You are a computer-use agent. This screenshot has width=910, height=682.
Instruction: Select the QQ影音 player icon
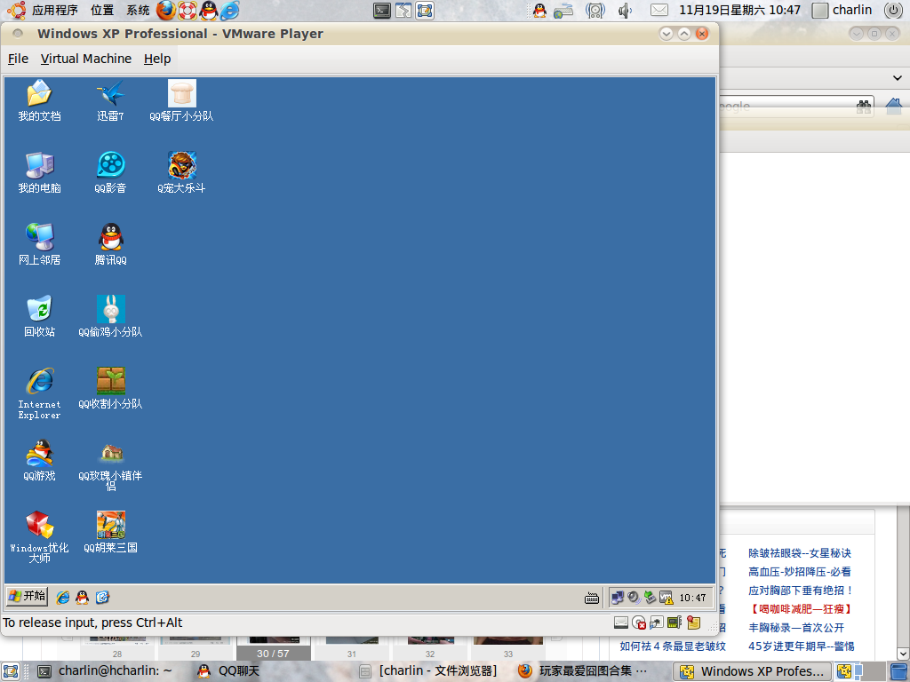coord(110,172)
